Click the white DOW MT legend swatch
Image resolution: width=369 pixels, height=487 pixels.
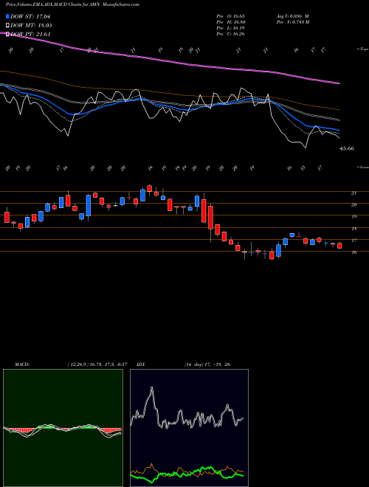click(8, 26)
